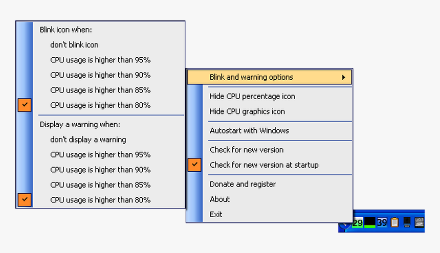Click the CPU percentage tray icon showing 29
Screen dimensions: 440x253
(x=357, y=223)
